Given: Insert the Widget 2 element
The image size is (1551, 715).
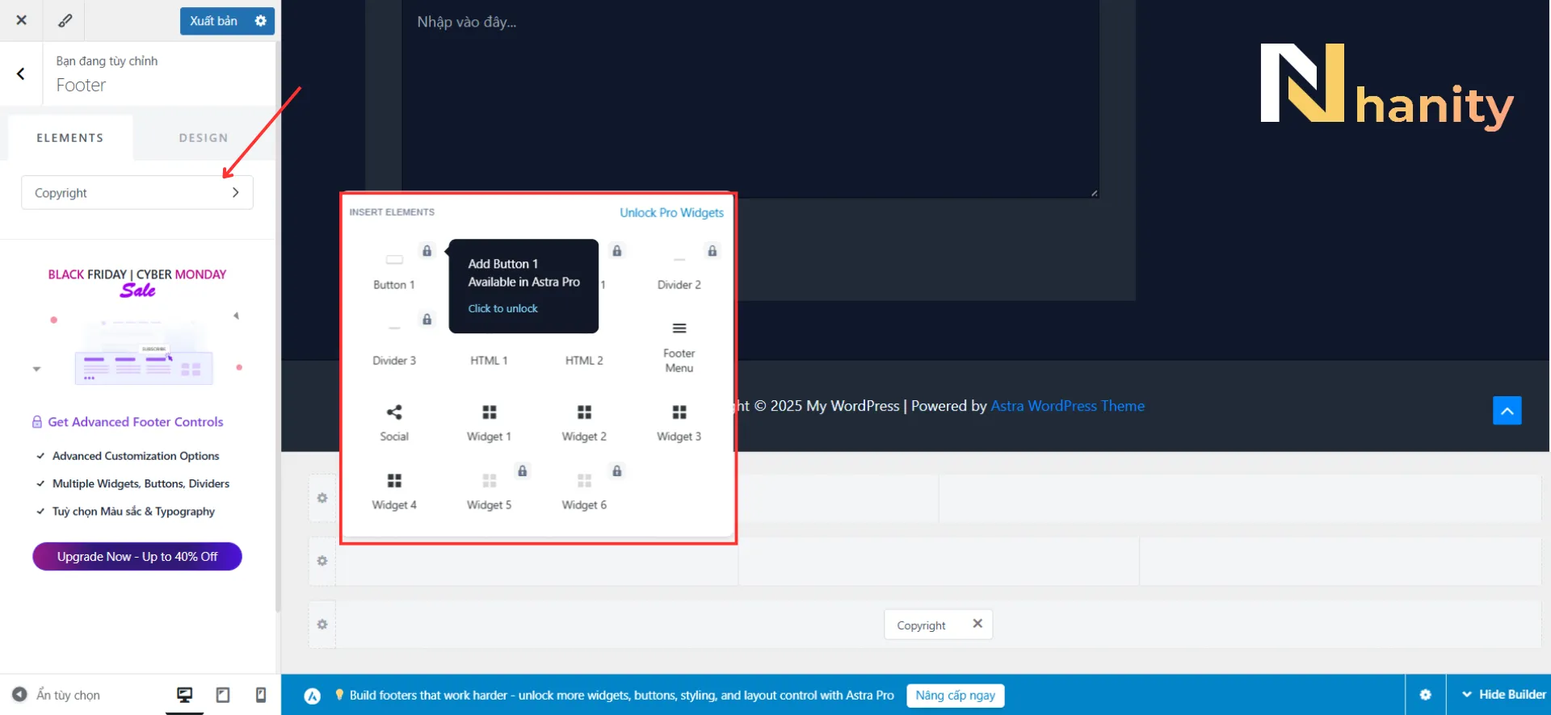Looking at the screenshot, I should (x=584, y=423).
